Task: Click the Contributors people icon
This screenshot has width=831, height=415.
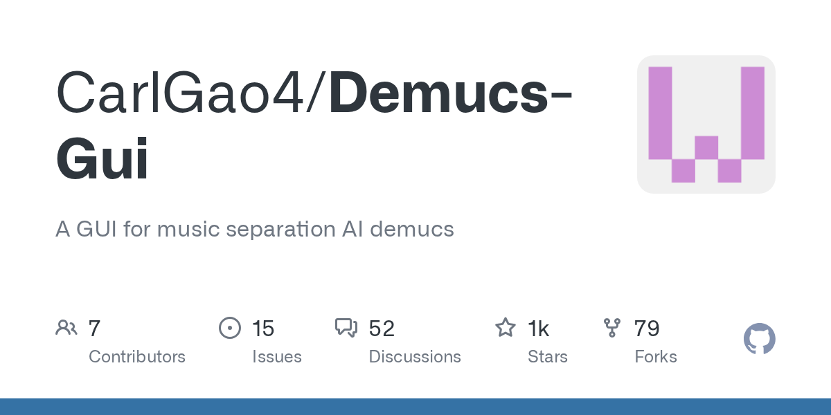Action: tap(66, 328)
